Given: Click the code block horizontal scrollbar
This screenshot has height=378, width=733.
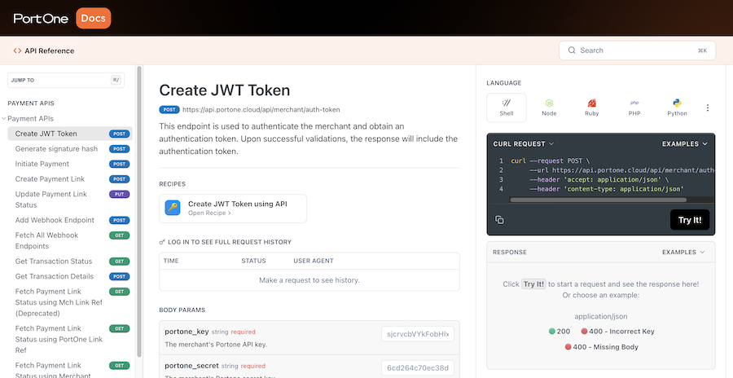Looking at the screenshot, I should click(599, 200).
